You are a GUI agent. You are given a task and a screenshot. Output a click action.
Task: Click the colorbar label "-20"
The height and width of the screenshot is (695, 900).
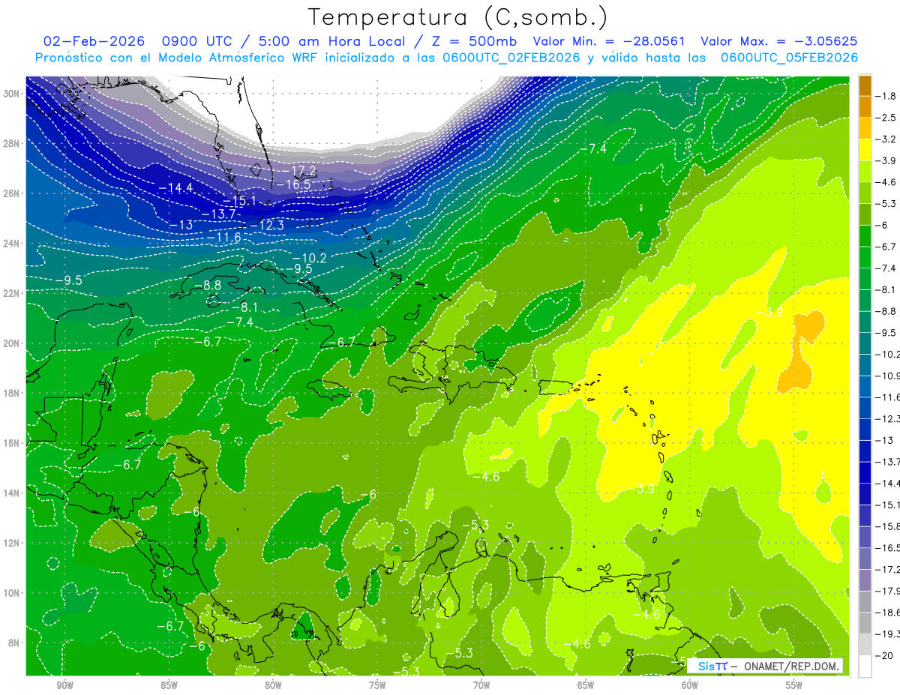click(x=885, y=656)
